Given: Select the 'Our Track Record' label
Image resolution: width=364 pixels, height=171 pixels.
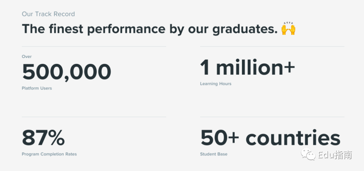Looking at the screenshot, I should tap(48, 14).
